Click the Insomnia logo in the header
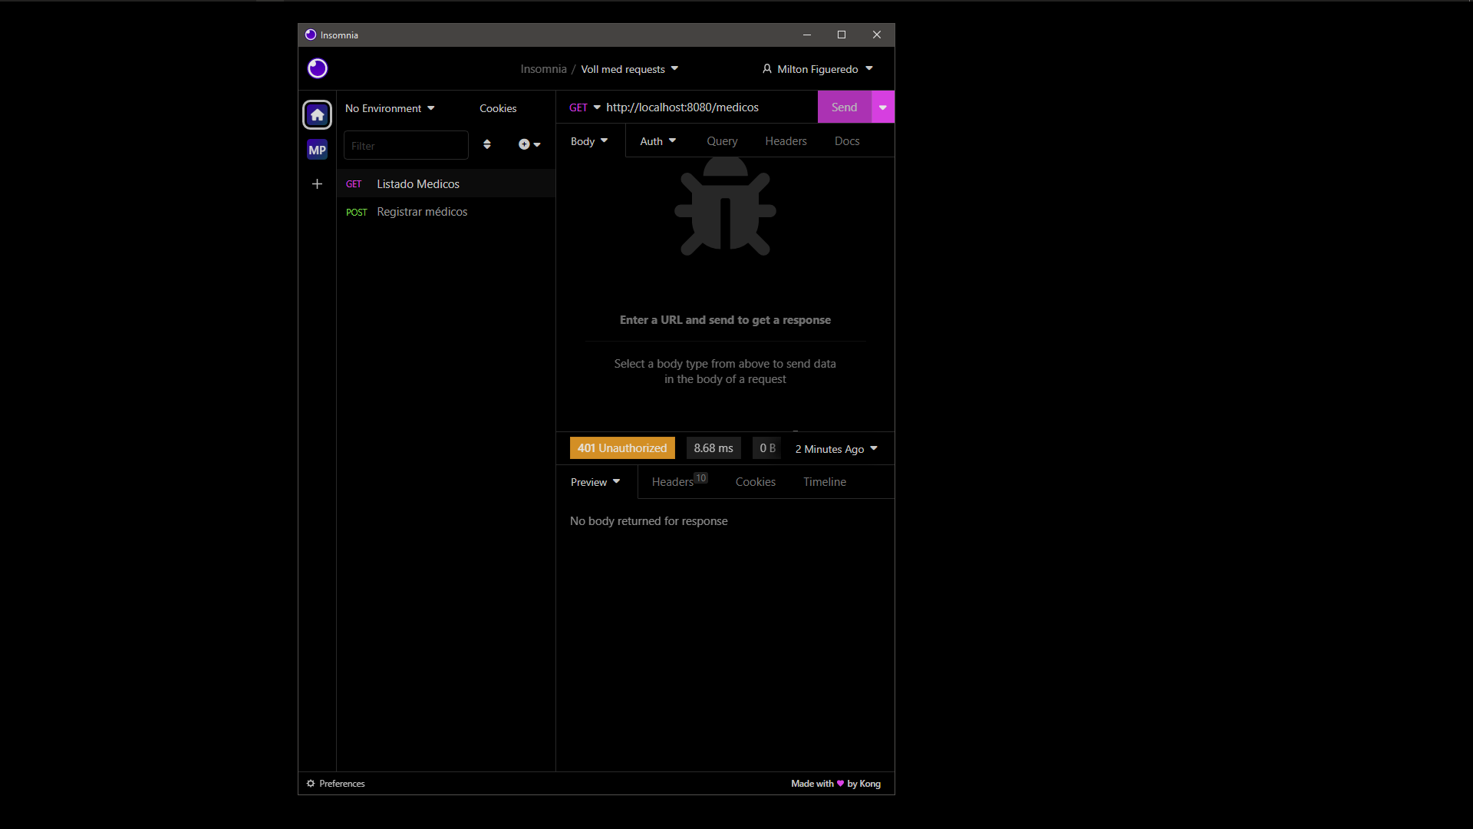Image resolution: width=1473 pixels, height=829 pixels. [x=318, y=68]
